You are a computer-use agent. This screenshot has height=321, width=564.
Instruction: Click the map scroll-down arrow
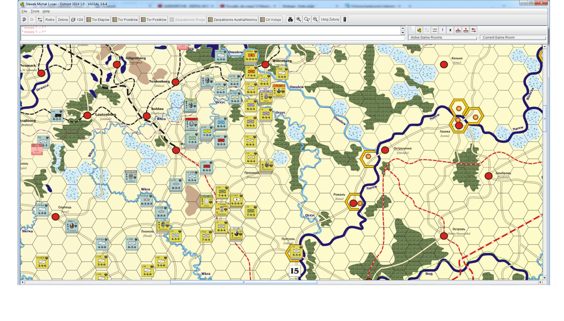pyautogui.click(x=545, y=278)
